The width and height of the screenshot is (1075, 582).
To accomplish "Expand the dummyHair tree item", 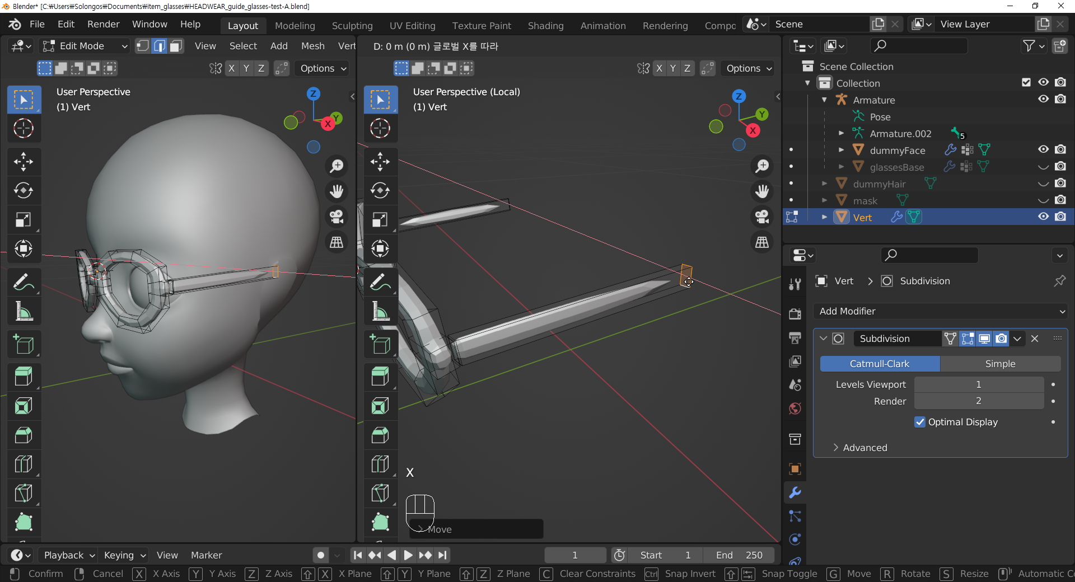I will [824, 184].
